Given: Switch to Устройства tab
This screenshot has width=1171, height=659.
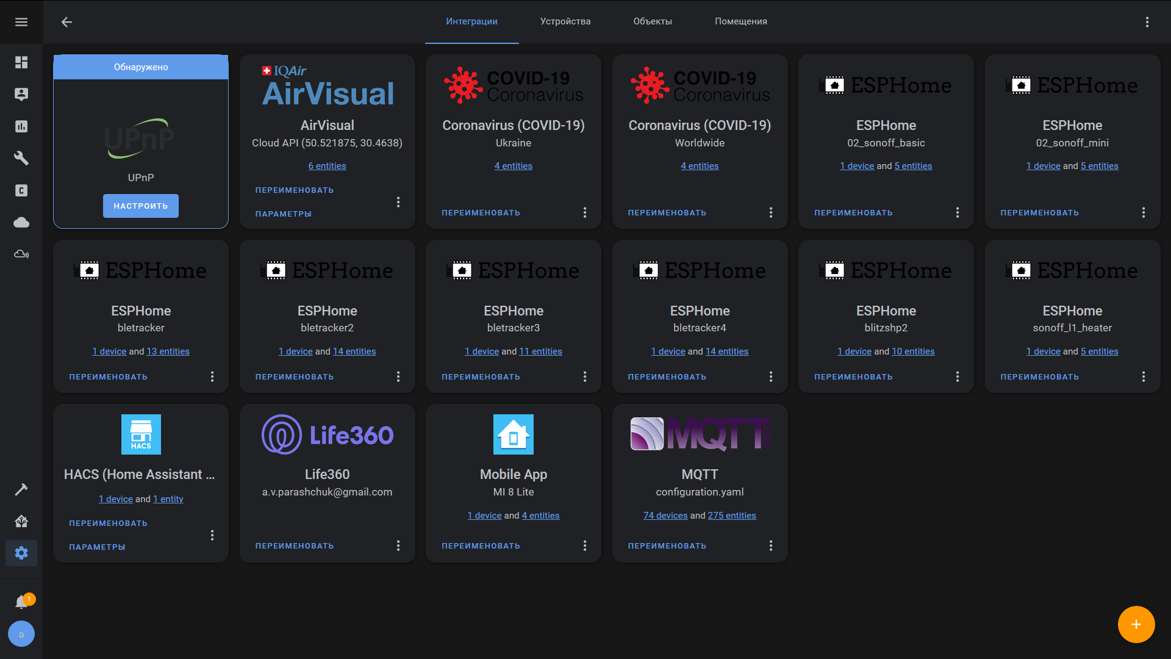Looking at the screenshot, I should point(565,21).
